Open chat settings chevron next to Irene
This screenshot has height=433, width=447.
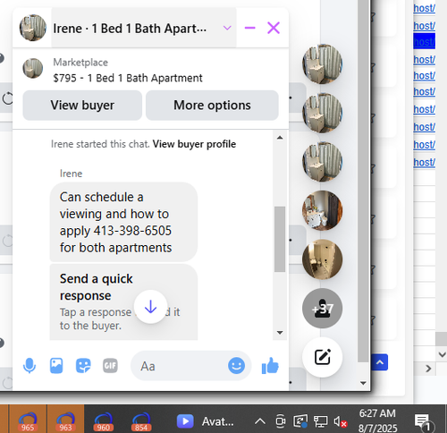click(x=227, y=28)
